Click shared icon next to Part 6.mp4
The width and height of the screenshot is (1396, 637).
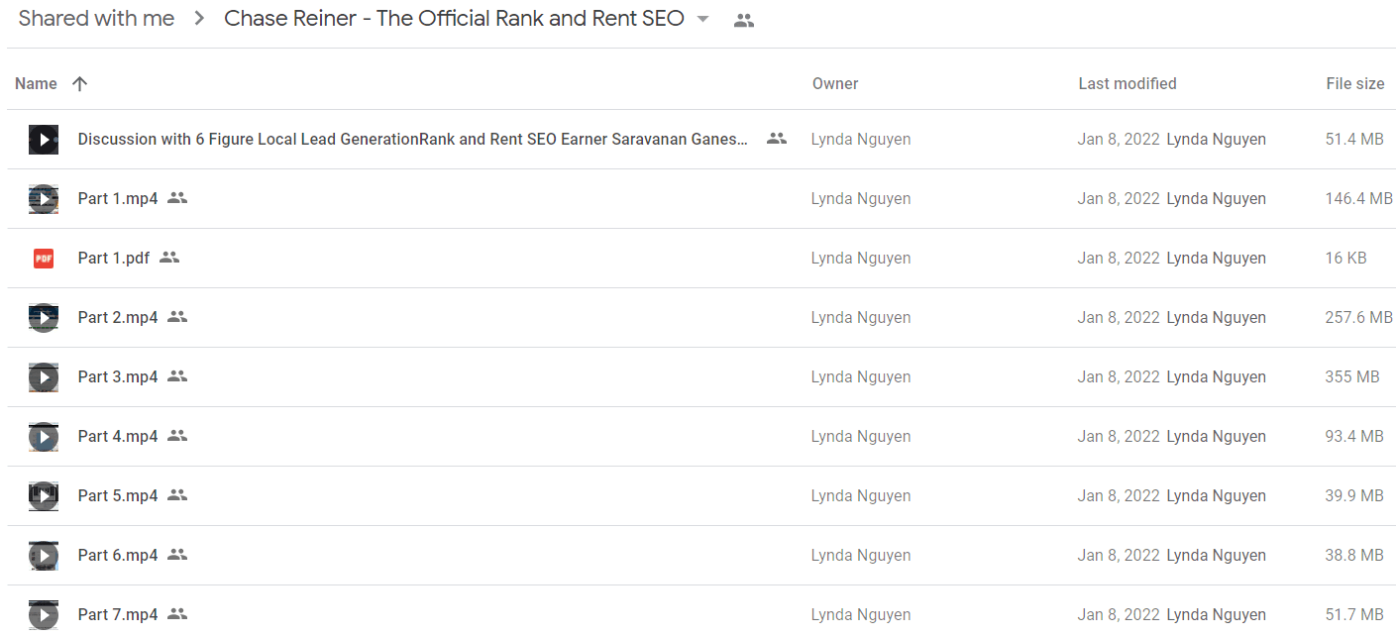point(177,555)
